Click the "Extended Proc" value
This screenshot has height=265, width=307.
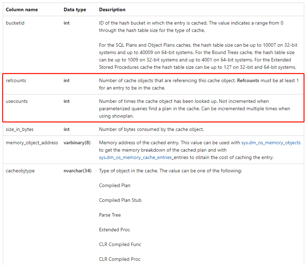tap(115, 230)
